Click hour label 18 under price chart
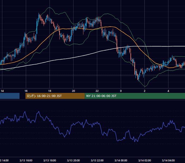Image resolution: width=185 pixels, height=163 pixels. pos(50,91)
